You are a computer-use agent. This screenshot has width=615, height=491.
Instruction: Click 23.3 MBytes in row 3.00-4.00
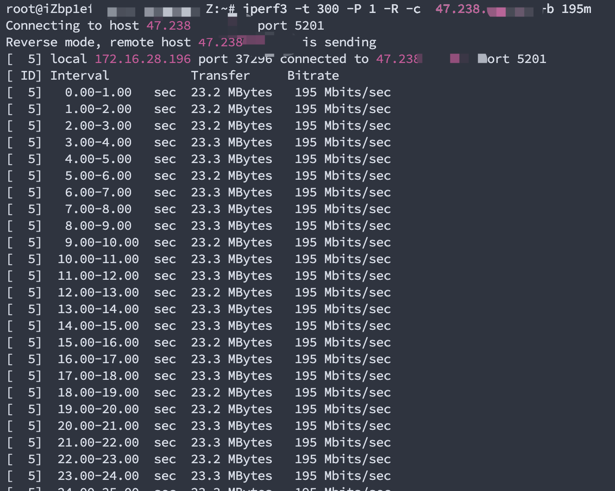point(232,142)
